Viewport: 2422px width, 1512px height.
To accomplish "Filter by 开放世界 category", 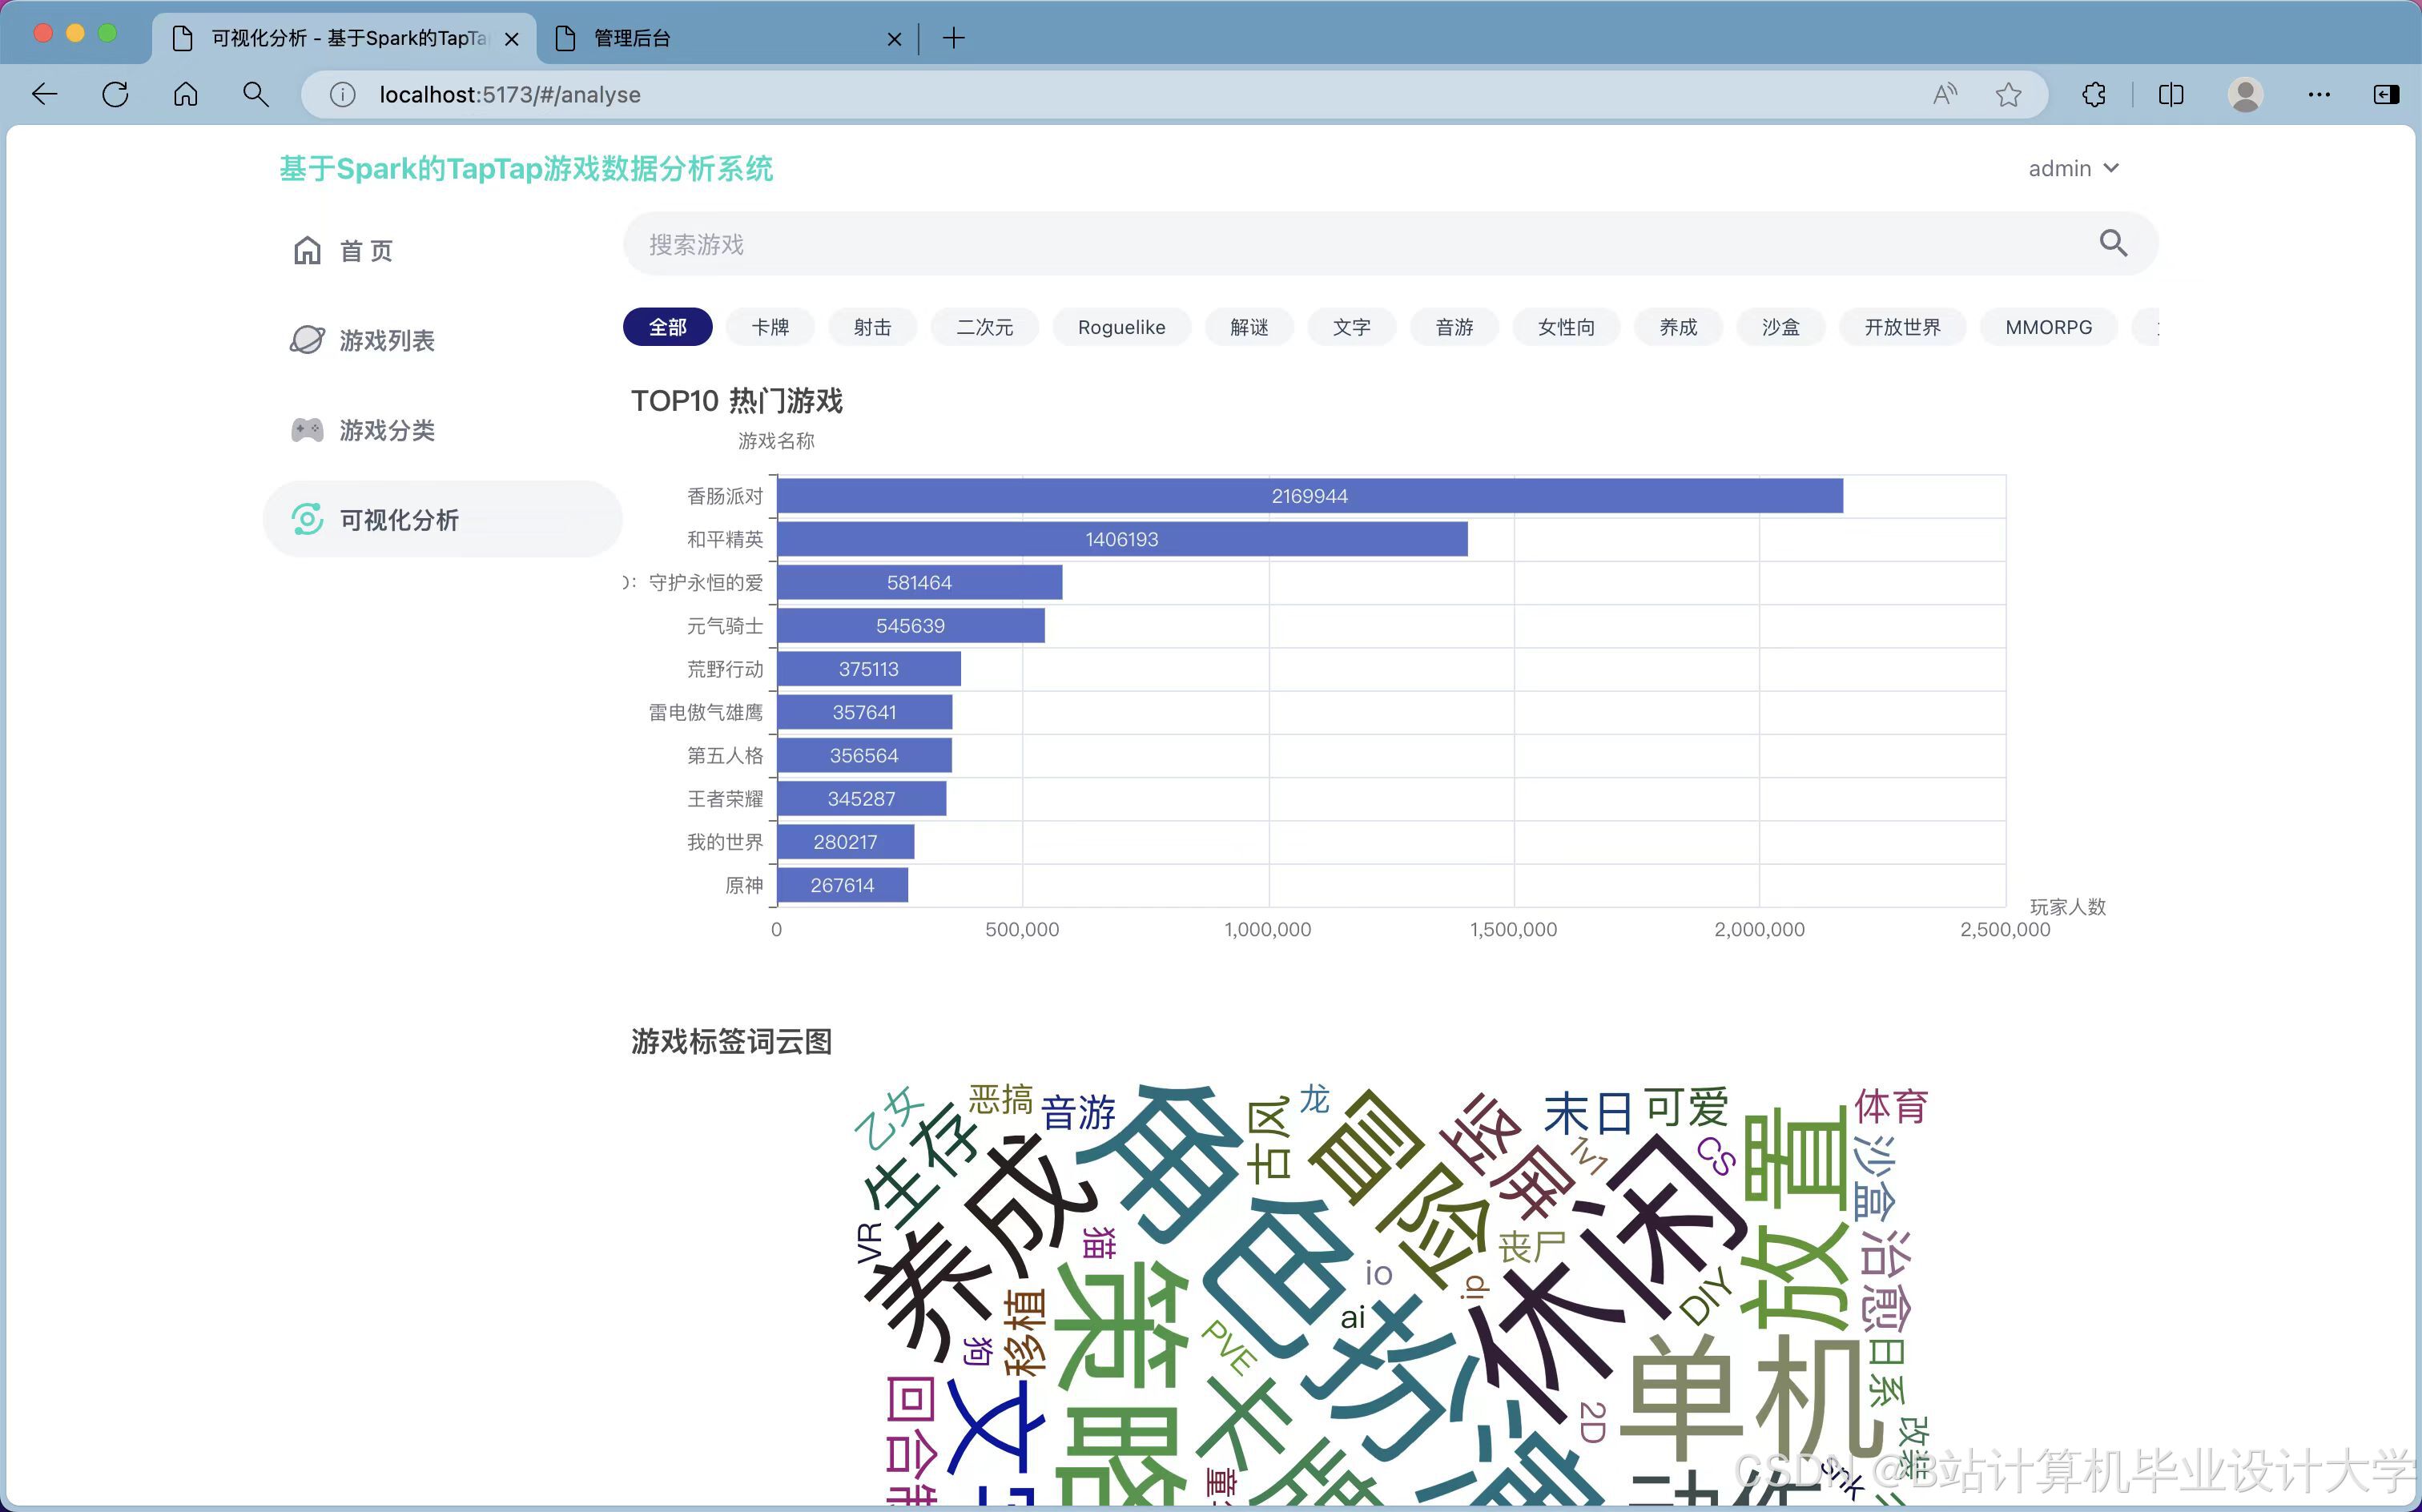I will (x=1902, y=327).
